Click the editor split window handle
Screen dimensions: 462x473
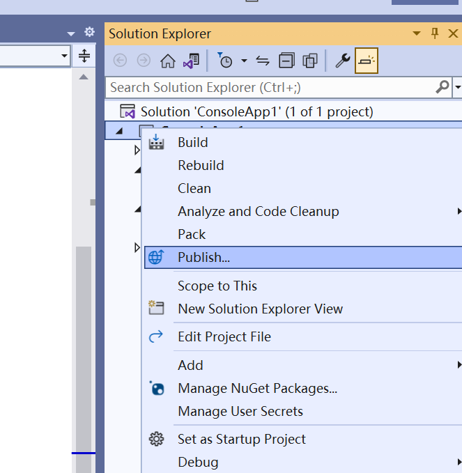pos(84,56)
